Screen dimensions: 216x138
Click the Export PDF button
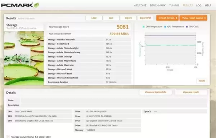(x=145, y=18)
